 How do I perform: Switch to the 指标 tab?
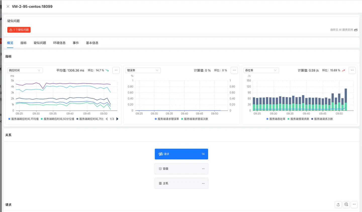(23, 43)
